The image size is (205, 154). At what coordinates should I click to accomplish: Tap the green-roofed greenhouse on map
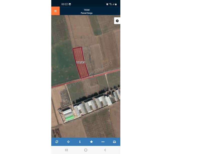click(69, 118)
